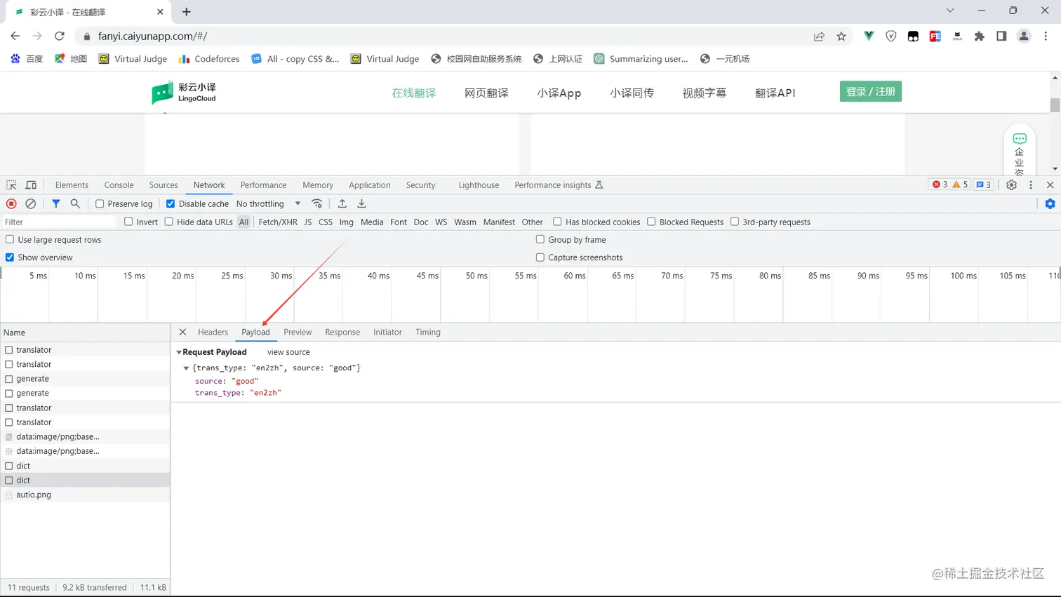Open Codeforces bookmark
Screen dimensions: 1061x597
(209, 59)
